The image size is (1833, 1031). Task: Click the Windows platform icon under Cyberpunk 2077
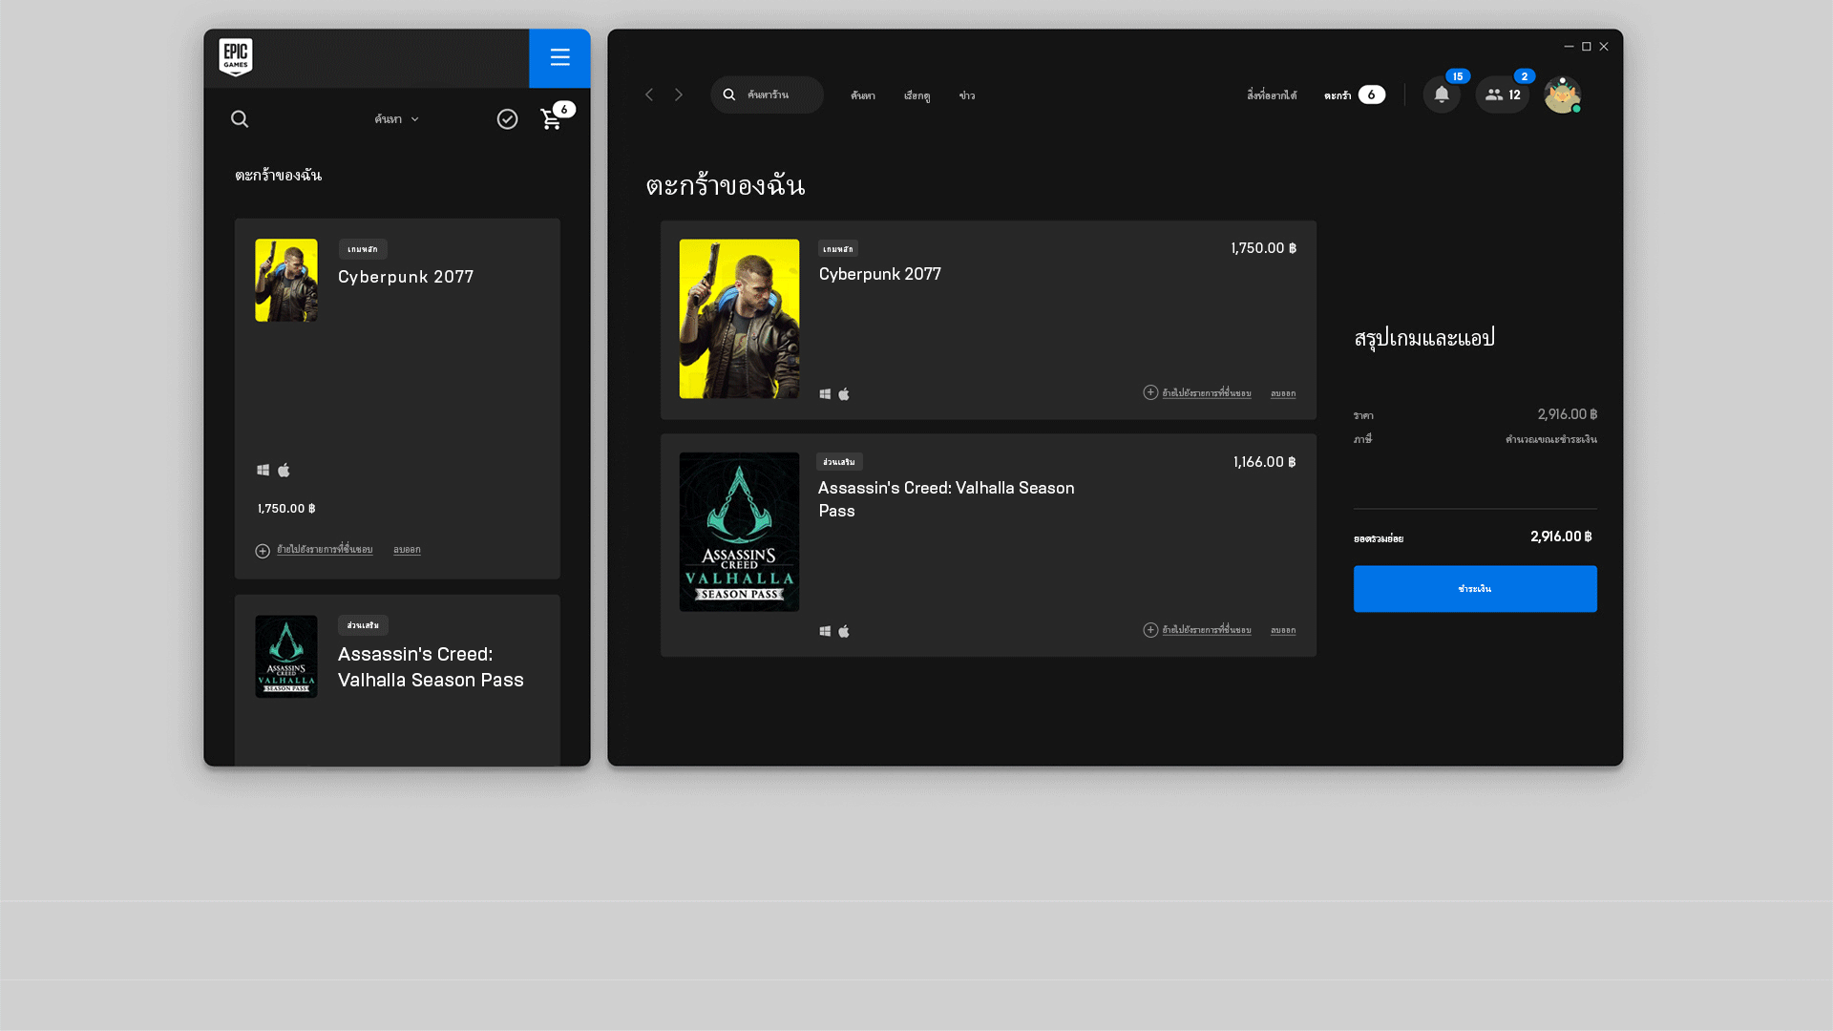[x=825, y=392]
